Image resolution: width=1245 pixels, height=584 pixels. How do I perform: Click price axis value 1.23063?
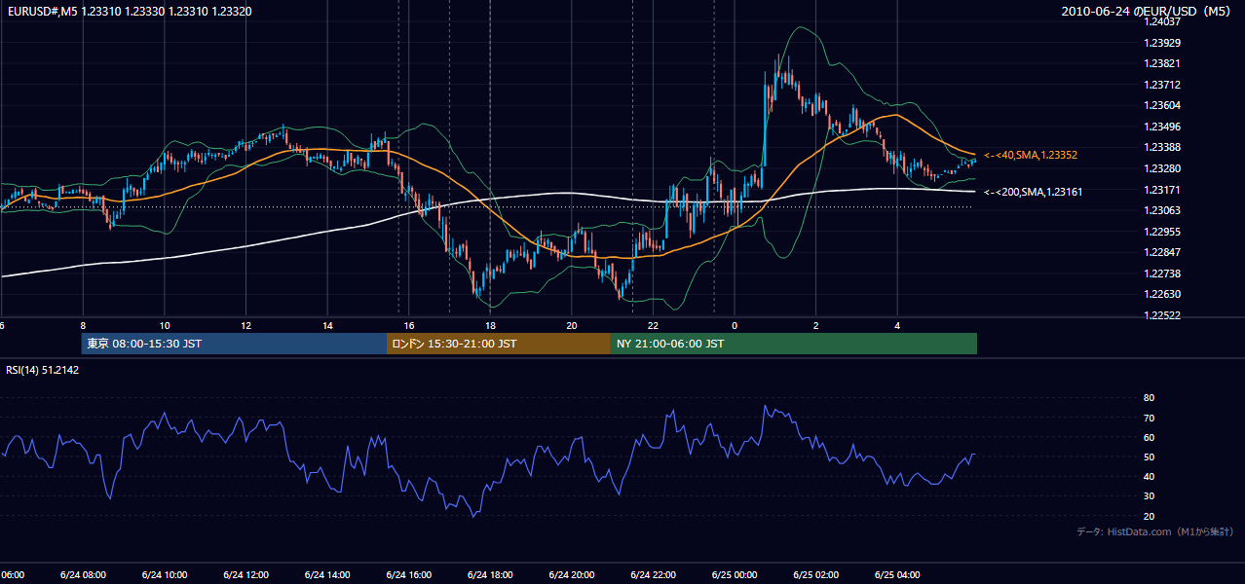click(x=1162, y=210)
